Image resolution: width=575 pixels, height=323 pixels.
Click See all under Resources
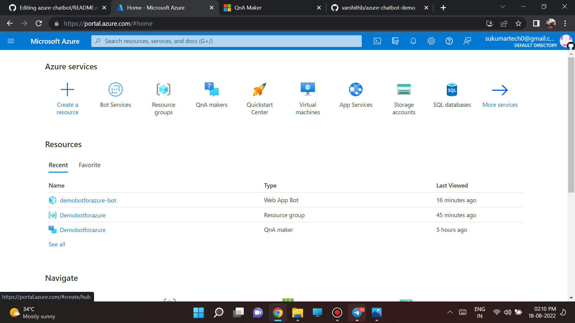point(57,244)
